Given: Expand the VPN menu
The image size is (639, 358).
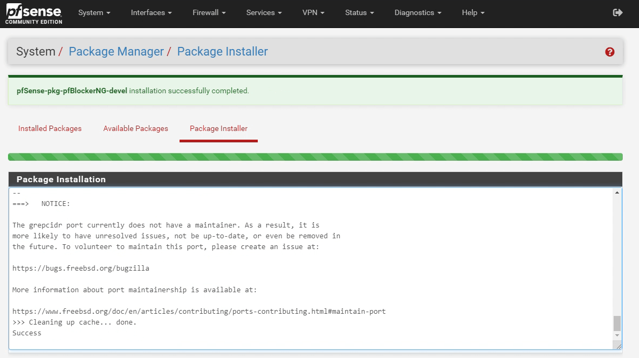Looking at the screenshot, I should click(x=313, y=12).
